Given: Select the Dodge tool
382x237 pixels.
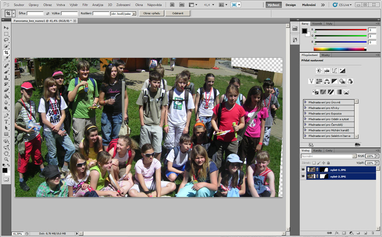Looking at the screenshot, I should pyautogui.click(x=6, y=108).
